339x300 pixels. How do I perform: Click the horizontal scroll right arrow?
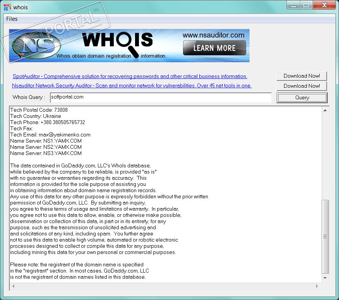[317, 286]
